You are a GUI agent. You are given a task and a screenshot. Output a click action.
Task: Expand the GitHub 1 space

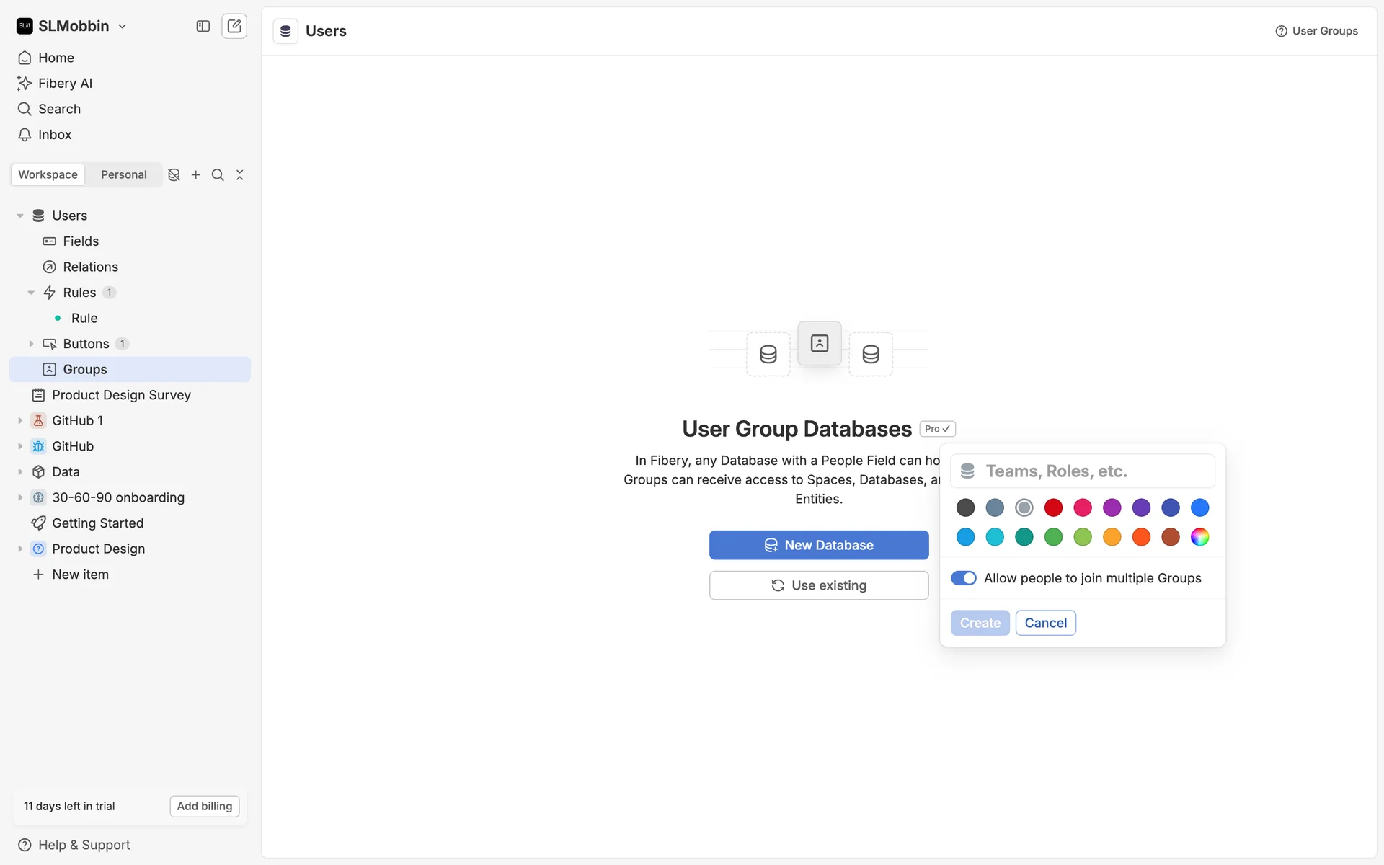coord(20,420)
